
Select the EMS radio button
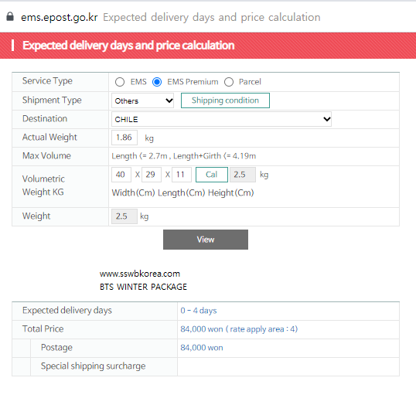pos(120,82)
